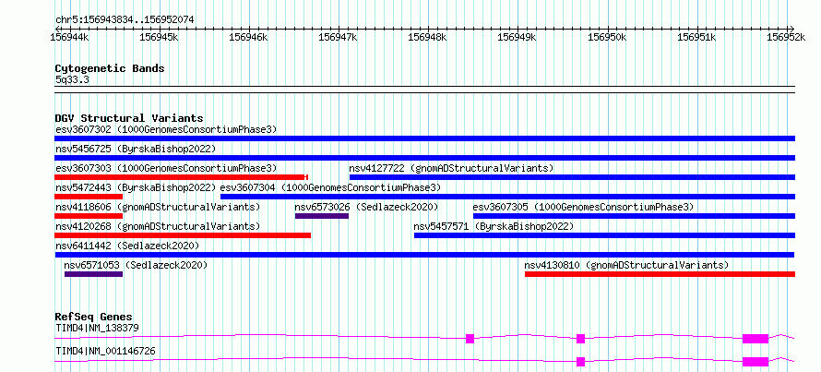
Task: Click nsv4120268 gnomAD variant label
Action: [158, 226]
